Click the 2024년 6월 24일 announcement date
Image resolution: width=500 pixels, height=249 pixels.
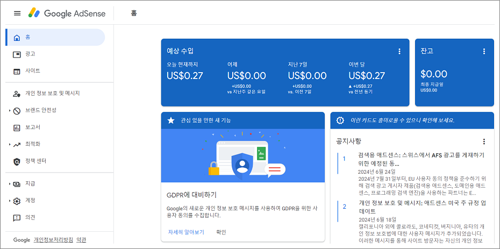pos(376,172)
